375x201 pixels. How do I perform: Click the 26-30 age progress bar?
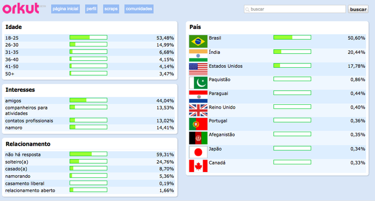88,44
